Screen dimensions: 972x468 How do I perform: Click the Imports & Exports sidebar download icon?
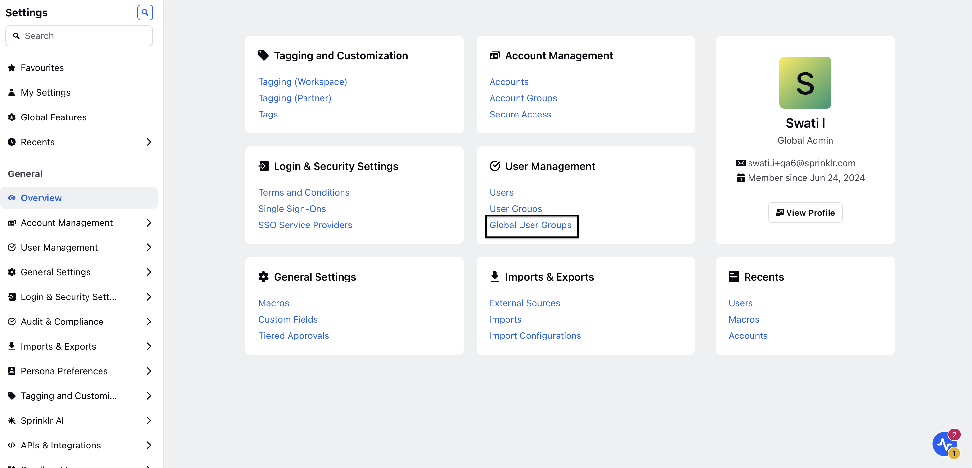point(12,346)
